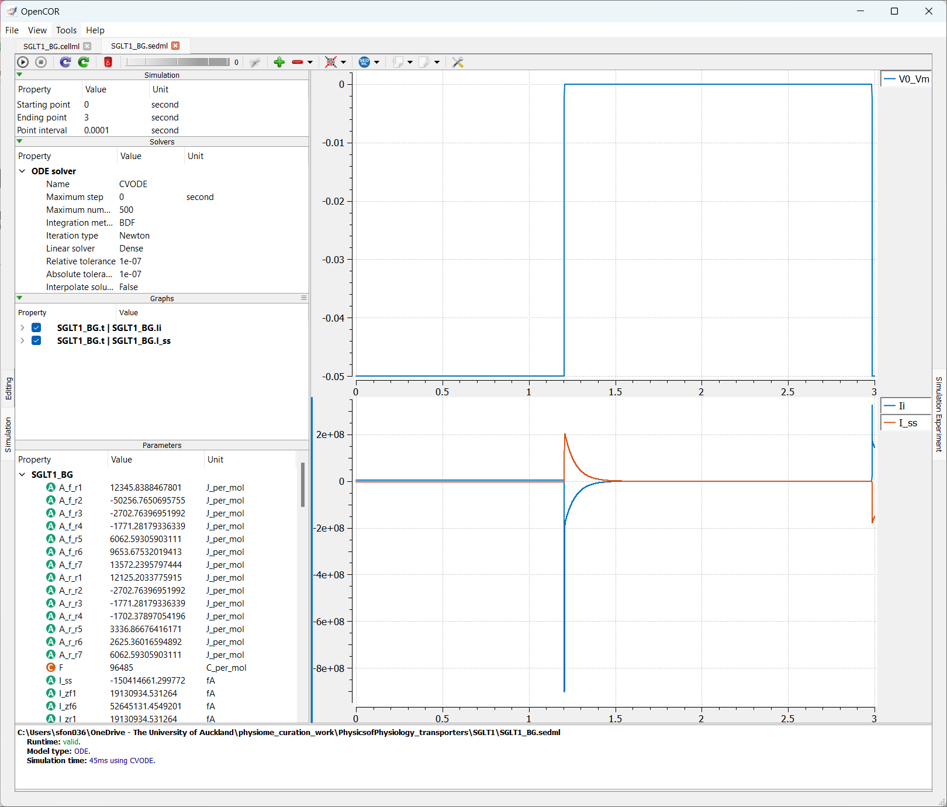Click the blue reset model parameters icon
The width and height of the screenshot is (947, 807).
tap(65, 62)
